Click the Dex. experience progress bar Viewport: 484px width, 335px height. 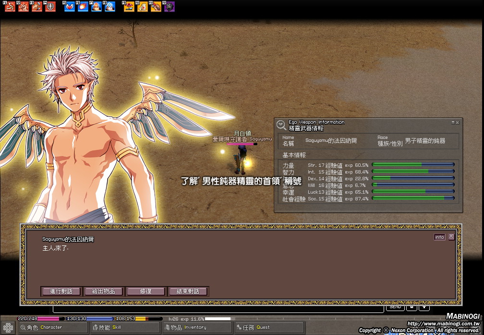(x=413, y=178)
